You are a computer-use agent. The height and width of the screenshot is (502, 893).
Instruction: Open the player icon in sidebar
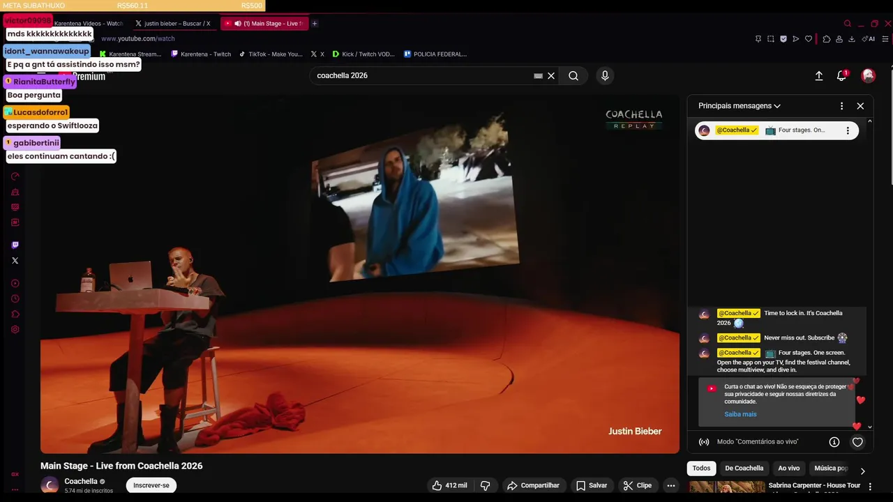point(15,283)
